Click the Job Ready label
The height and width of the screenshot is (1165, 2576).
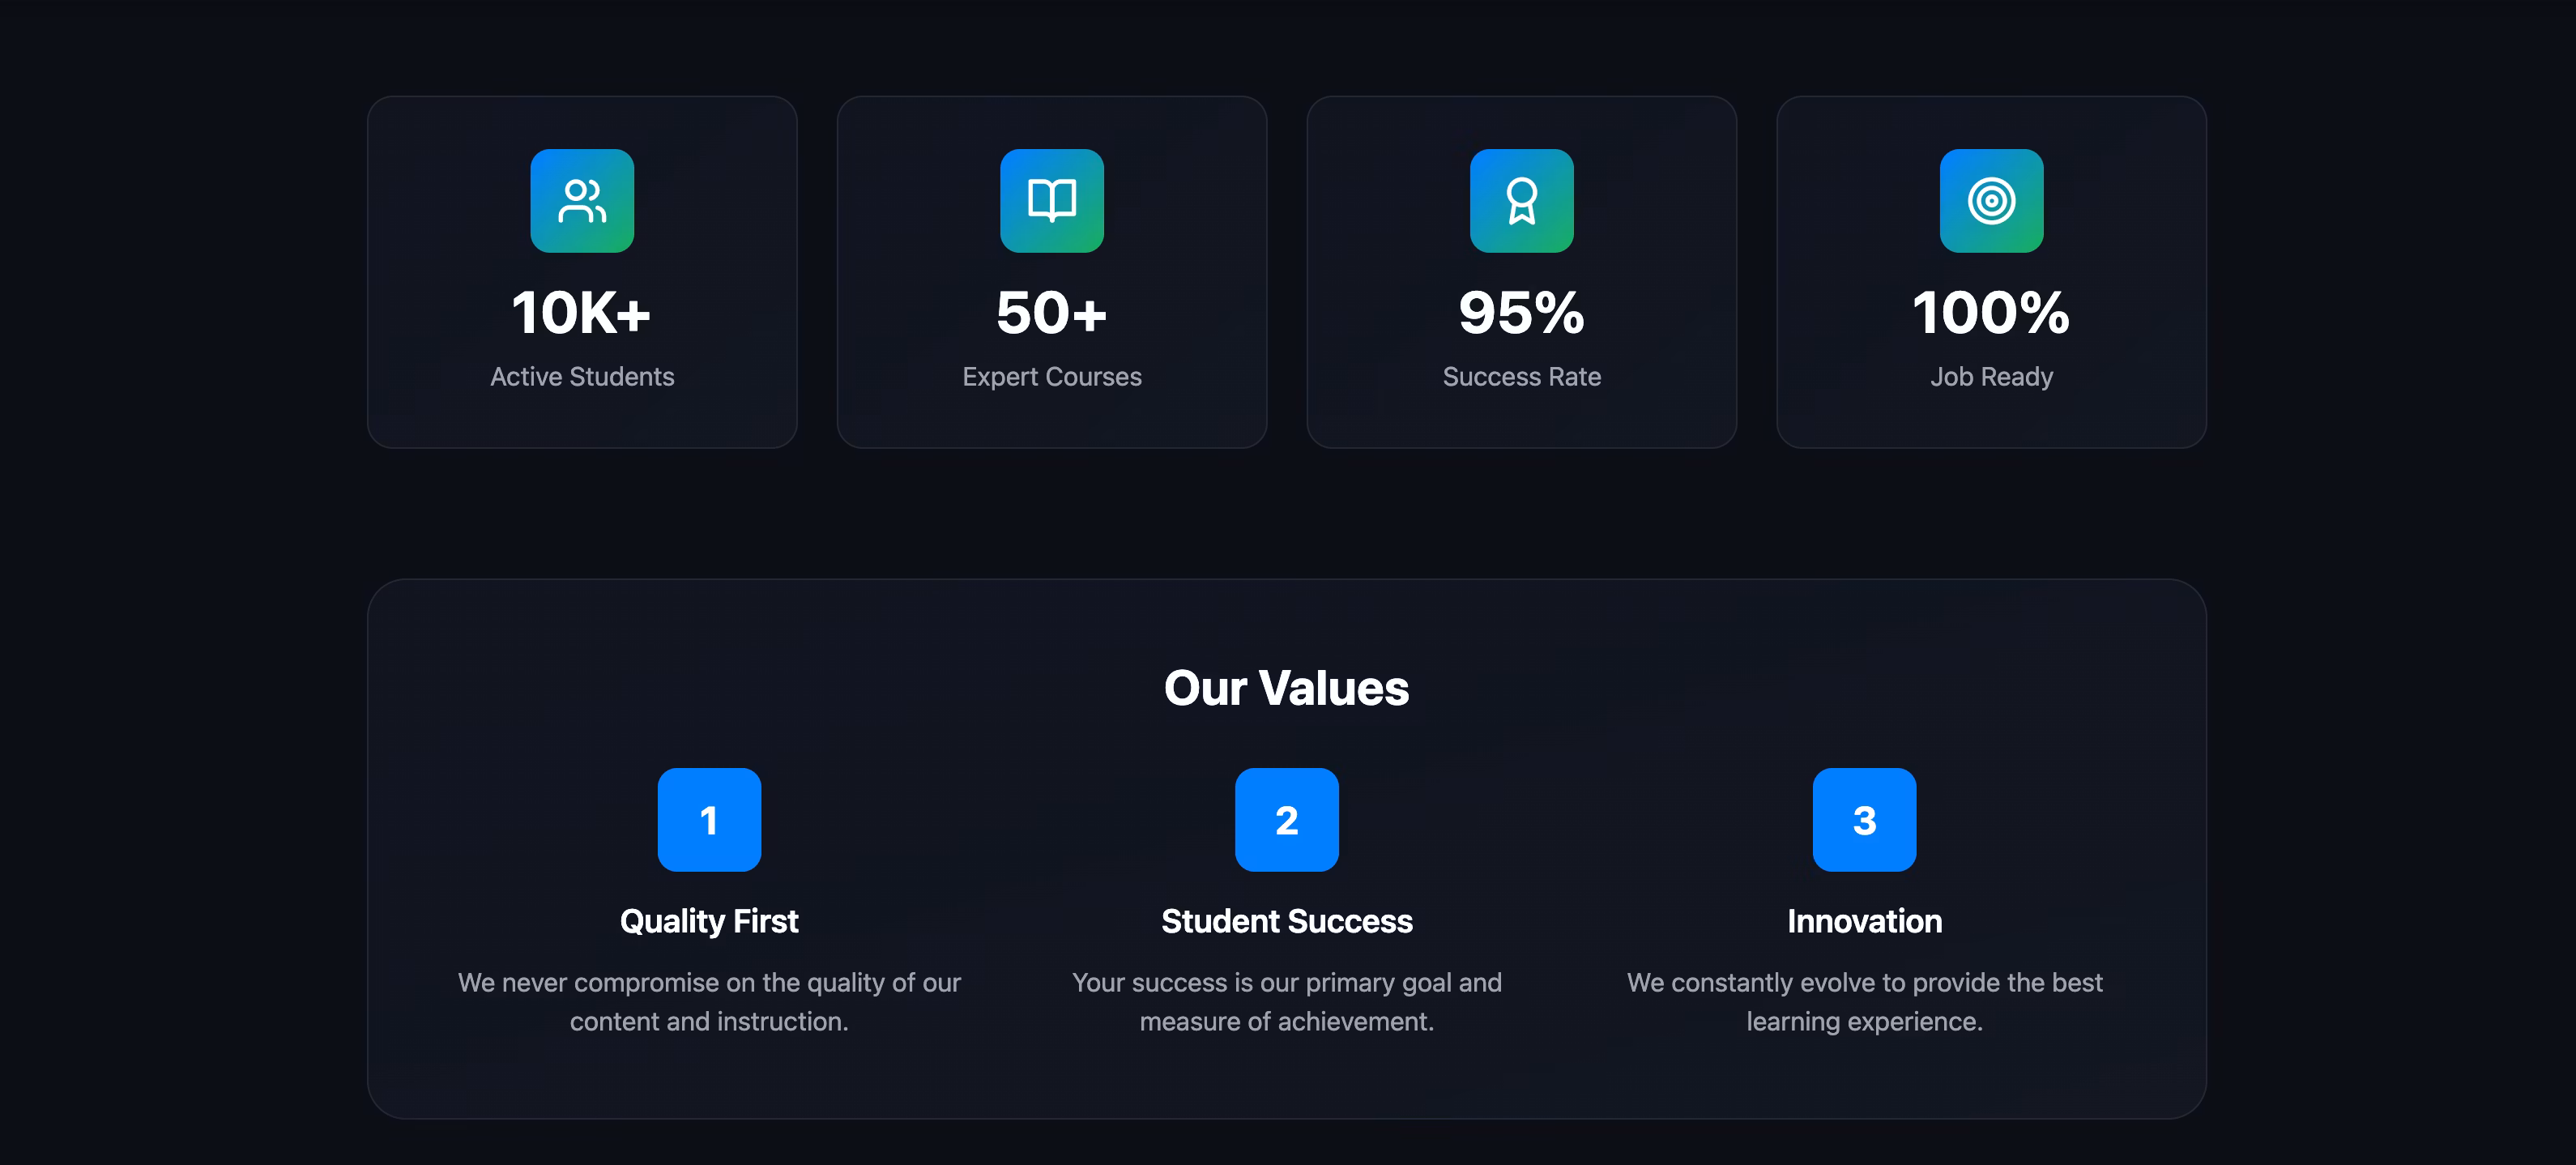(x=1991, y=377)
